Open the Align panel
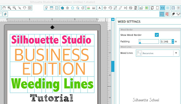 pos(126,8)
